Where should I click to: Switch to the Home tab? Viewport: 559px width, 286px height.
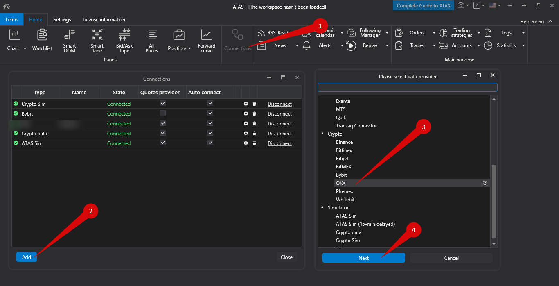tap(36, 20)
